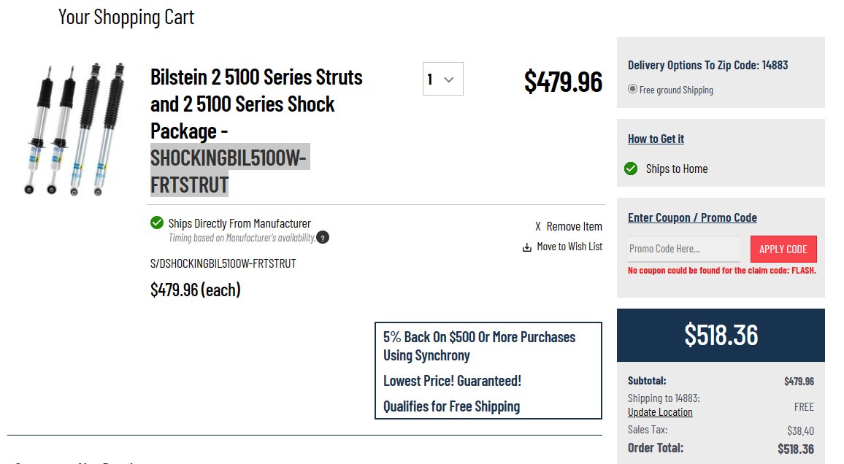Click the Qualifies for Free Shipping text
Viewport: 844px width, 464px height.
[x=452, y=406]
